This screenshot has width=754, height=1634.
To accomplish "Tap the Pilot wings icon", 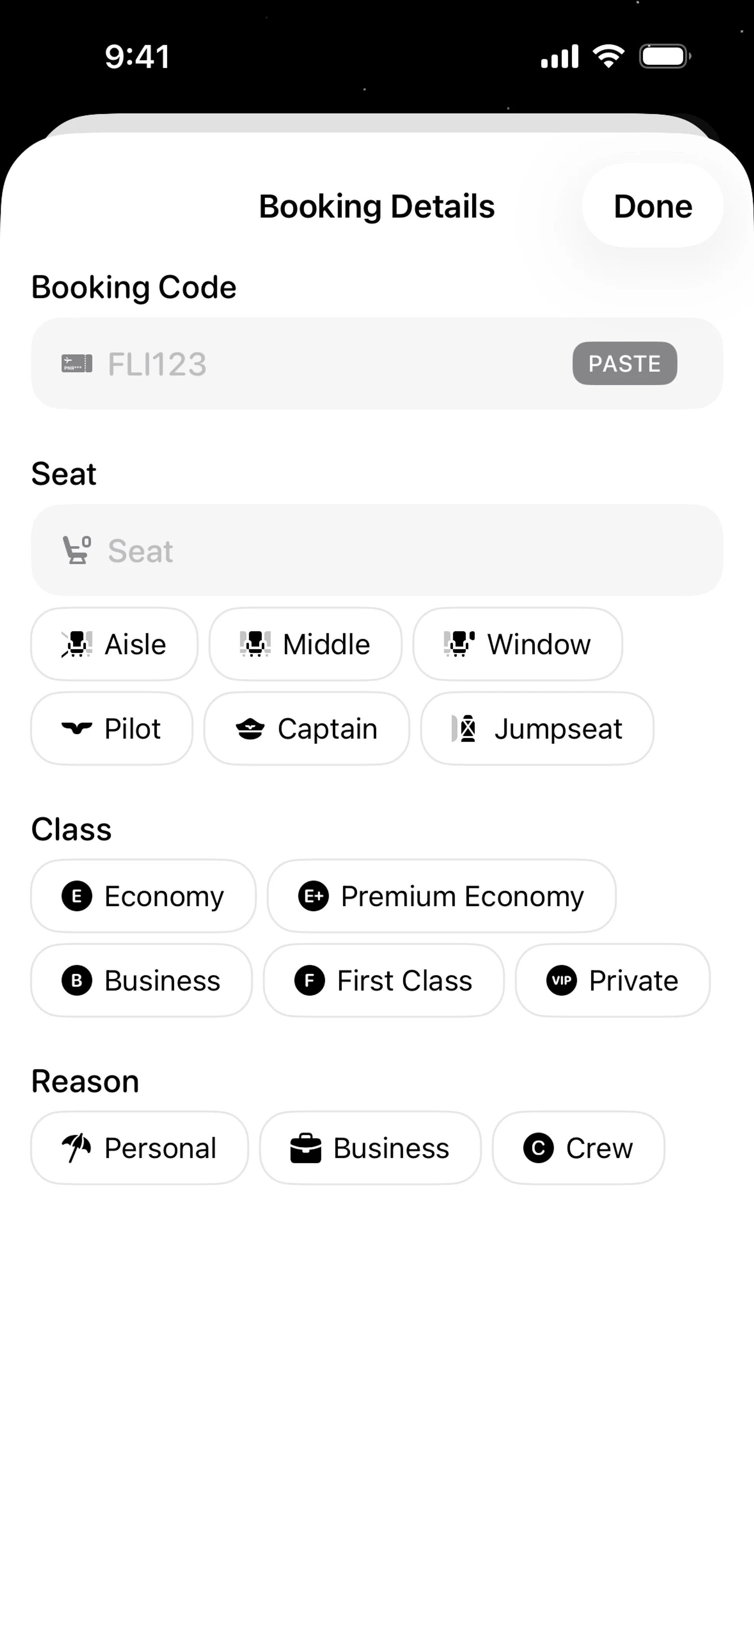I will pyautogui.click(x=77, y=728).
